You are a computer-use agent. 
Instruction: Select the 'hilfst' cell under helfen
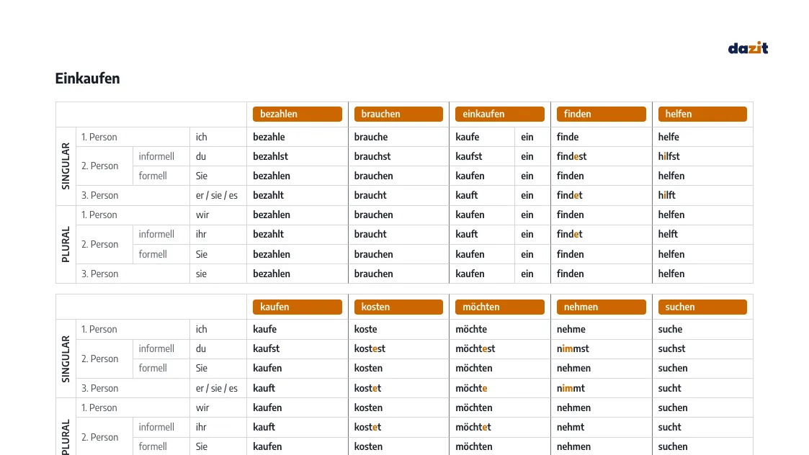click(x=702, y=156)
